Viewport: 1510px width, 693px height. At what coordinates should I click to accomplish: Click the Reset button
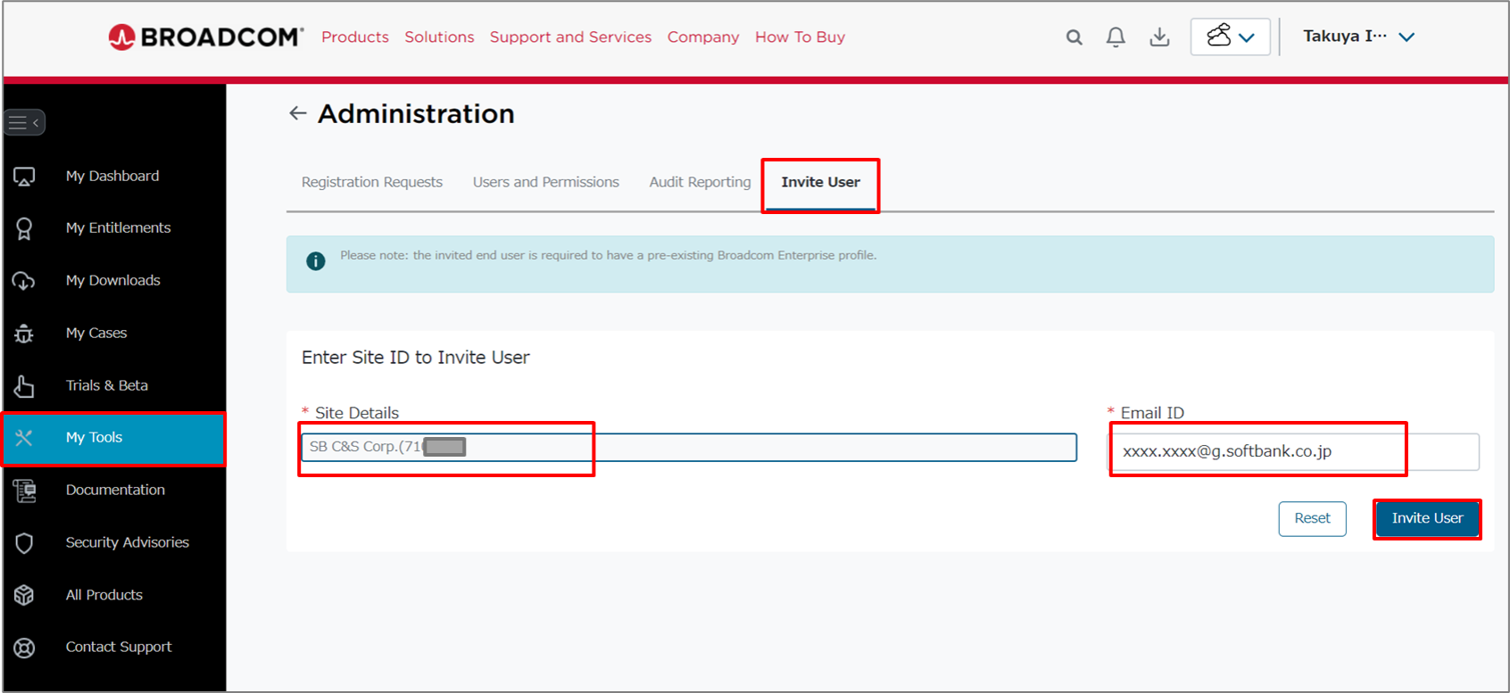(x=1312, y=519)
